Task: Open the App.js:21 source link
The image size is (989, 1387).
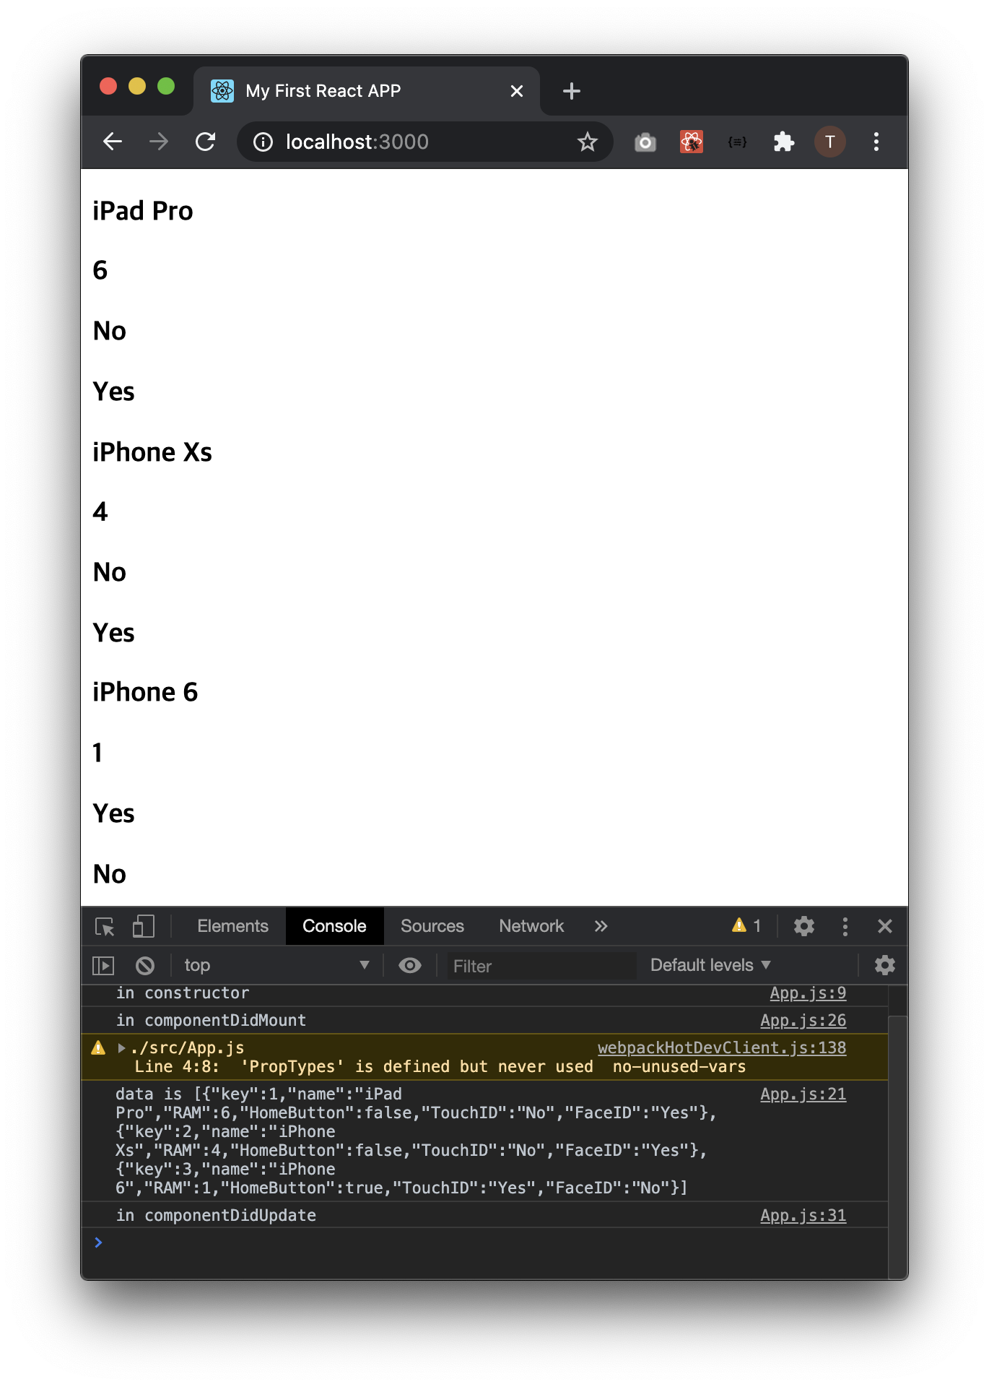Action: tap(803, 1094)
